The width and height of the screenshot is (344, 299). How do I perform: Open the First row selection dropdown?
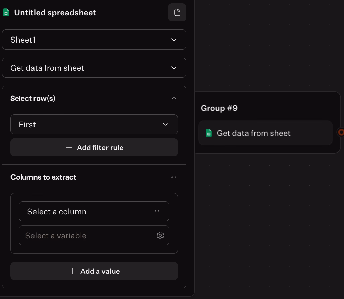point(94,124)
